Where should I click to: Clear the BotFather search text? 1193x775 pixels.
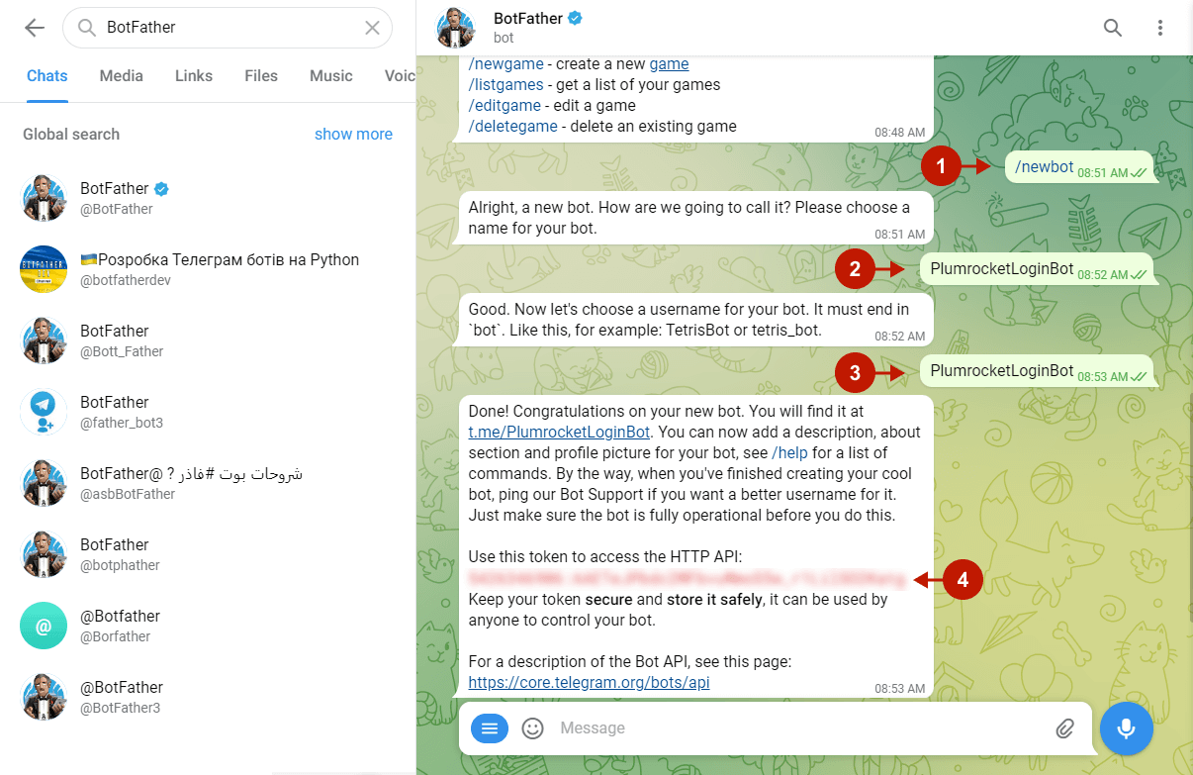coord(372,28)
